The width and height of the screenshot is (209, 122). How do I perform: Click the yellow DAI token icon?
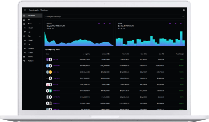(50, 72)
